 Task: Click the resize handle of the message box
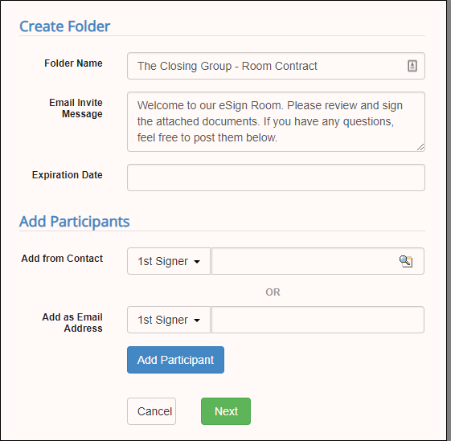point(420,147)
